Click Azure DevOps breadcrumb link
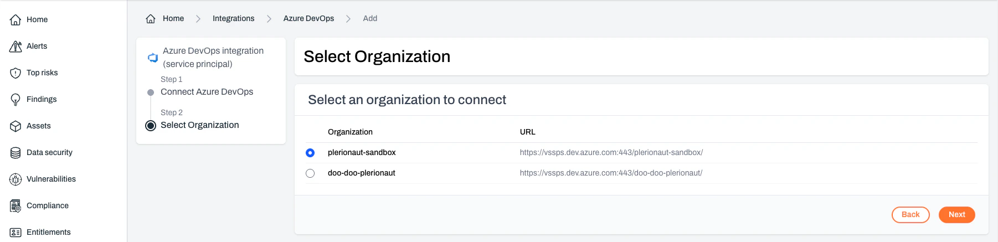Viewport: 998px width, 242px height. coord(308,18)
